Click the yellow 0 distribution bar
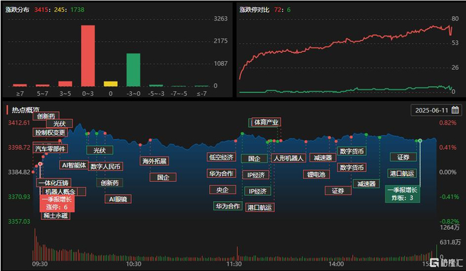 click(x=111, y=84)
